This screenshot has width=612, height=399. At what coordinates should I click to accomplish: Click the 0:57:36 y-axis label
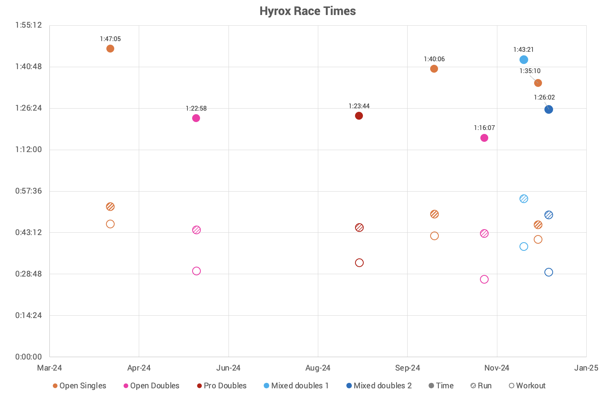click(28, 191)
